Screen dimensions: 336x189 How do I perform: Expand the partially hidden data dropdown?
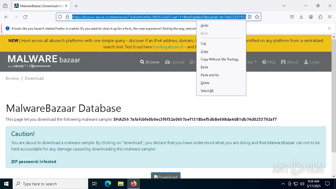(x=251, y=62)
